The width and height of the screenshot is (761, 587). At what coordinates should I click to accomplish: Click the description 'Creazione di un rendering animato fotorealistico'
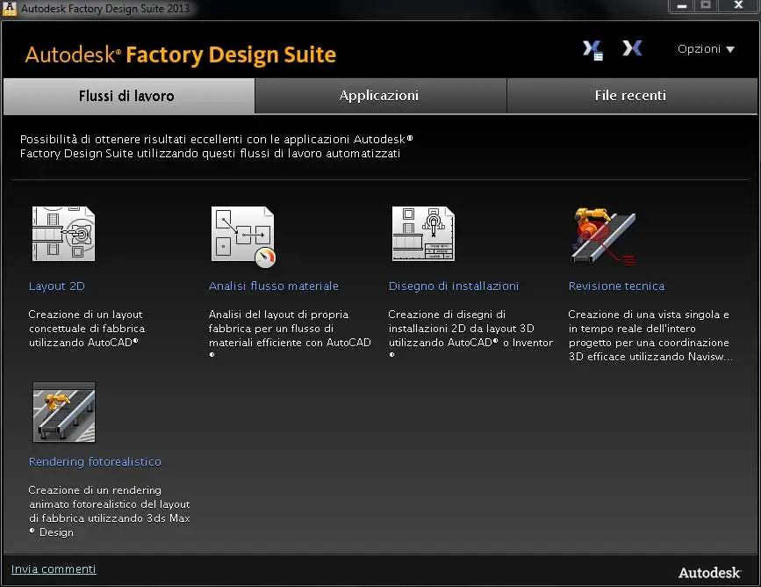pyautogui.click(x=109, y=511)
